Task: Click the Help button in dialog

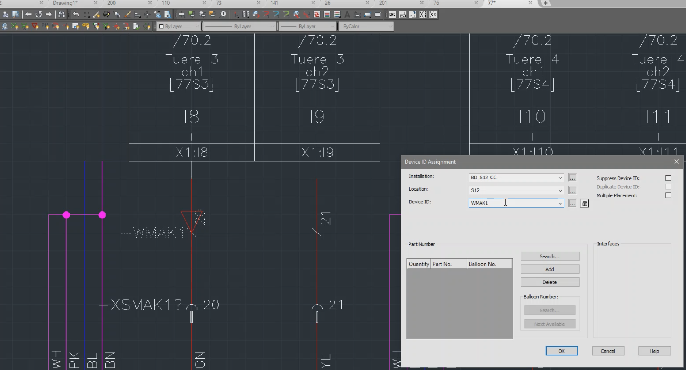Action: [x=654, y=351]
